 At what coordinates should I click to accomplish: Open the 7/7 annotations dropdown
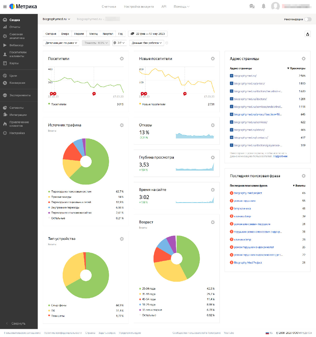coord(119,43)
